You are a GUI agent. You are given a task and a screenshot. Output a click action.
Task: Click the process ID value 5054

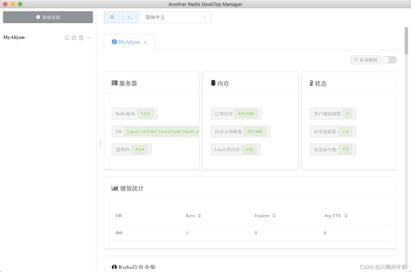pyautogui.click(x=140, y=150)
